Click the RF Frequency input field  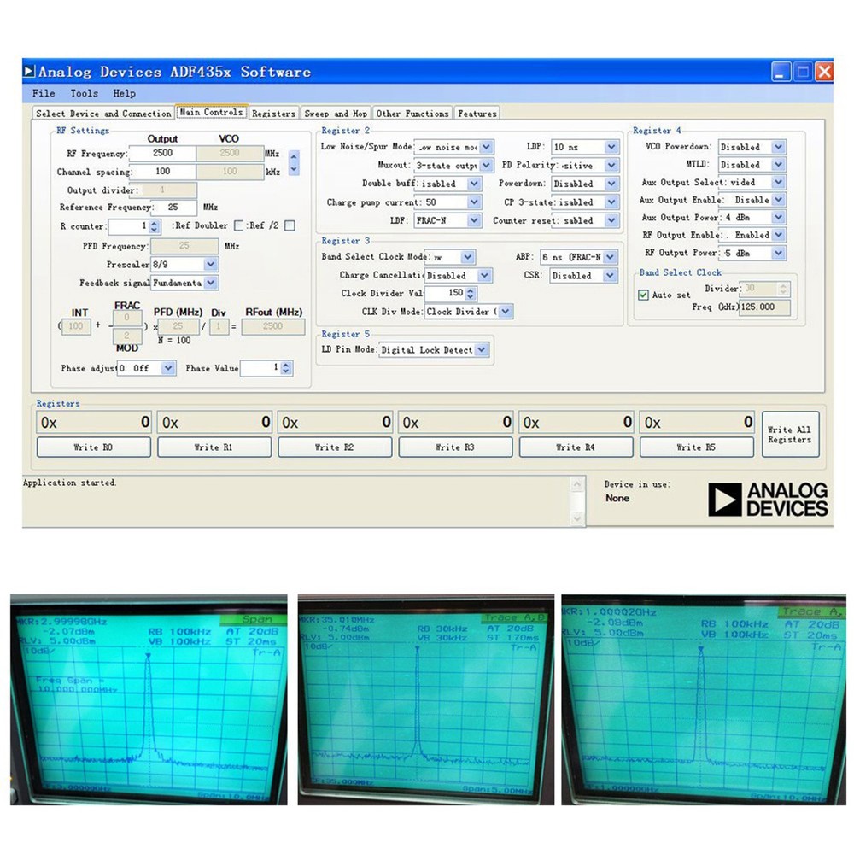163,154
